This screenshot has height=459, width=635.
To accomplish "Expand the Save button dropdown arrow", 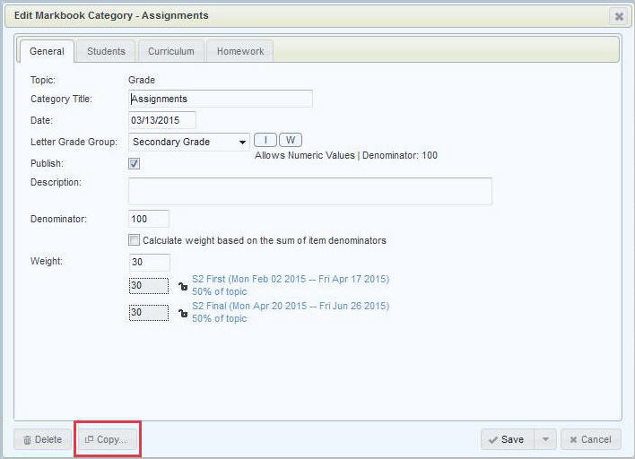I will pyautogui.click(x=544, y=439).
